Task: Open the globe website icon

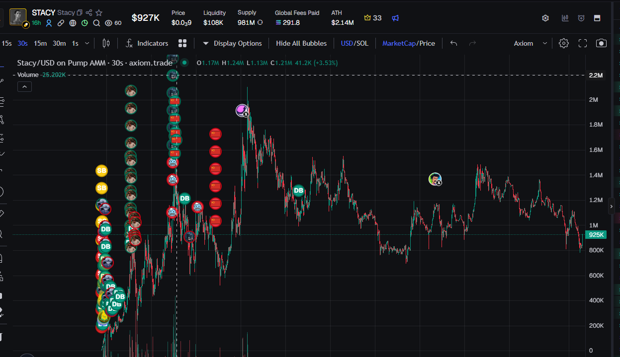Action: pos(73,23)
